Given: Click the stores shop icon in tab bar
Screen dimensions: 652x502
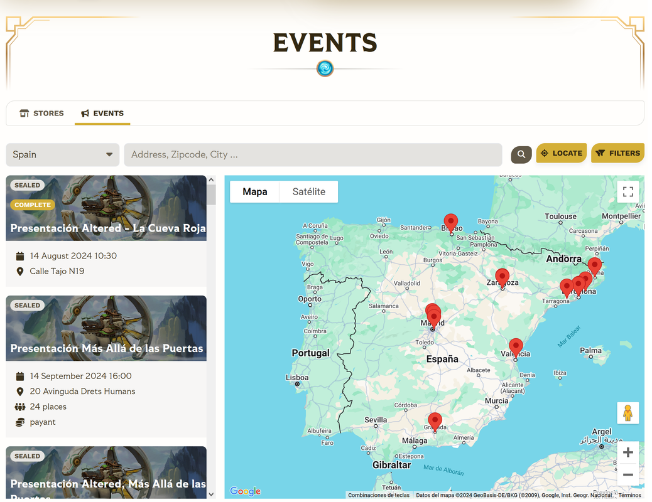Looking at the screenshot, I should pyautogui.click(x=24, y=113).
